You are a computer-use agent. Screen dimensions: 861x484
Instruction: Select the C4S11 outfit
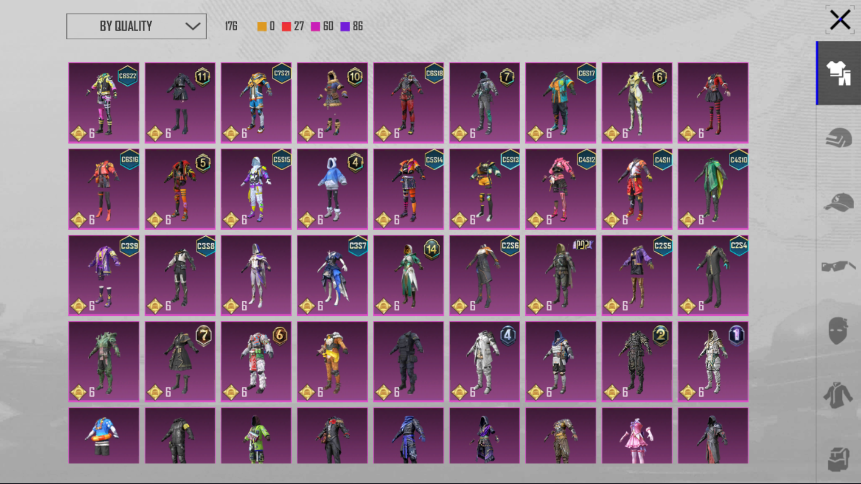pyautogui.click(x=637, y=189)
